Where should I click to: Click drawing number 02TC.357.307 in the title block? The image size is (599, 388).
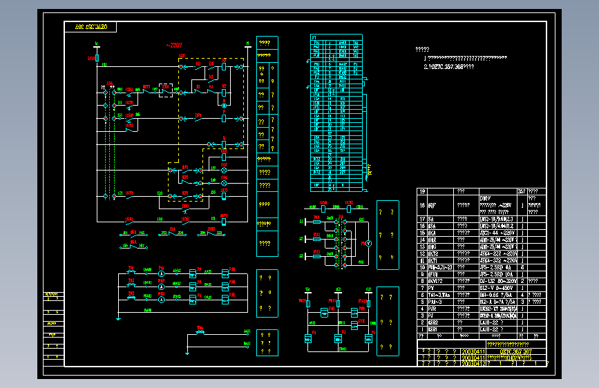point(515,351)
